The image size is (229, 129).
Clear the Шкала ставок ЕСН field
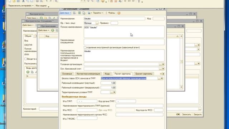coord(162,78)
